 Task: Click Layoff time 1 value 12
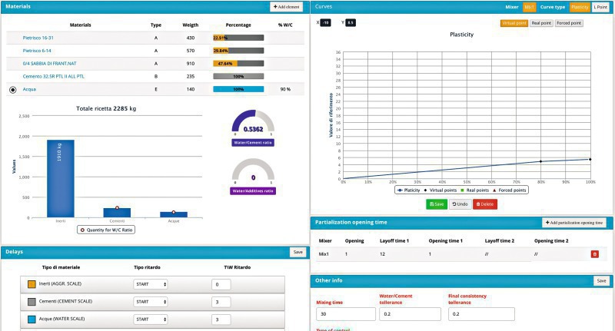click(382, 254)
